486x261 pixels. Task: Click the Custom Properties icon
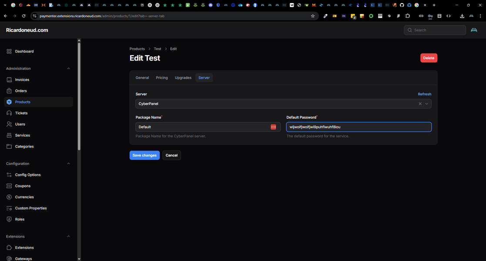[x=9, y=208]
